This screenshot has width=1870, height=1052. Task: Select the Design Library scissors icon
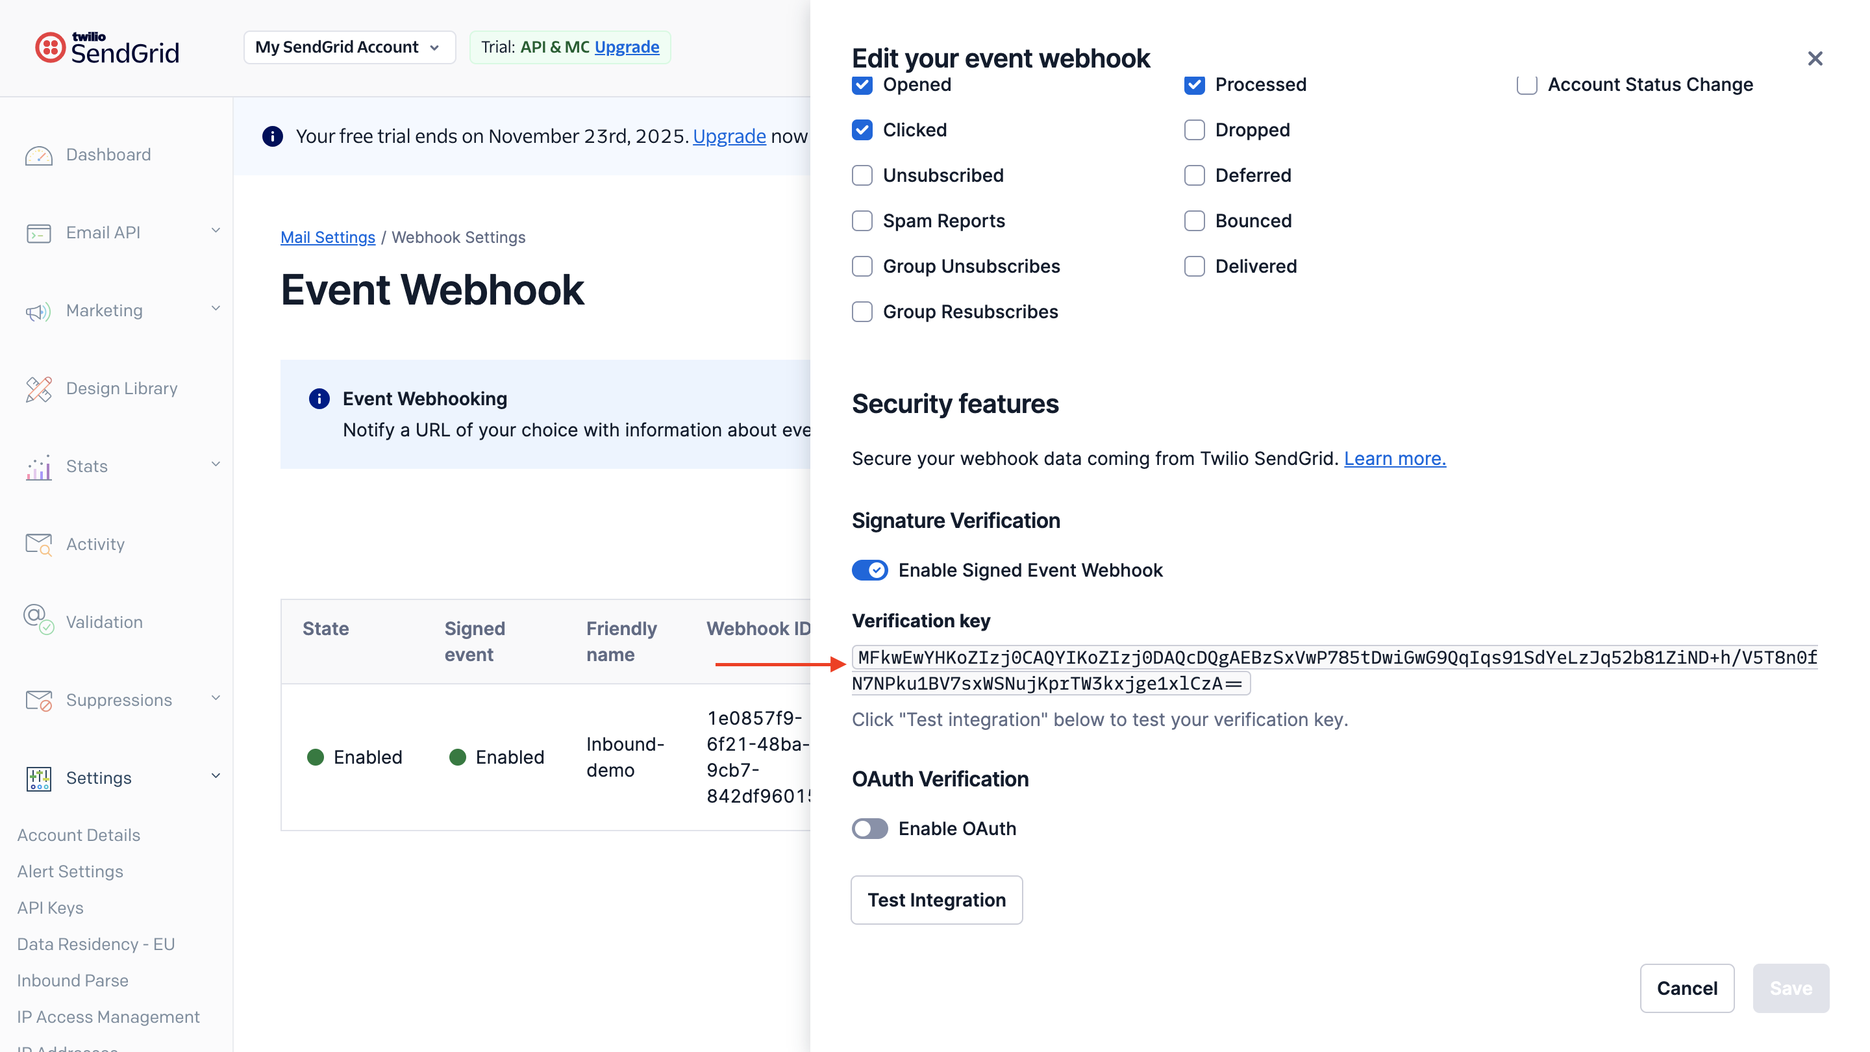click(39, 389)
